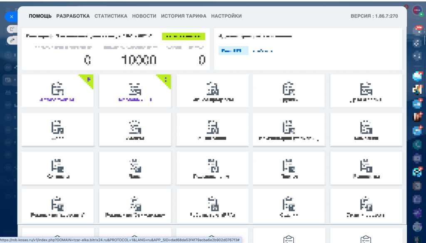Open the ИСТОРИЯ ТАРИФА tab
426x243 pixels.
click(183, 16)
